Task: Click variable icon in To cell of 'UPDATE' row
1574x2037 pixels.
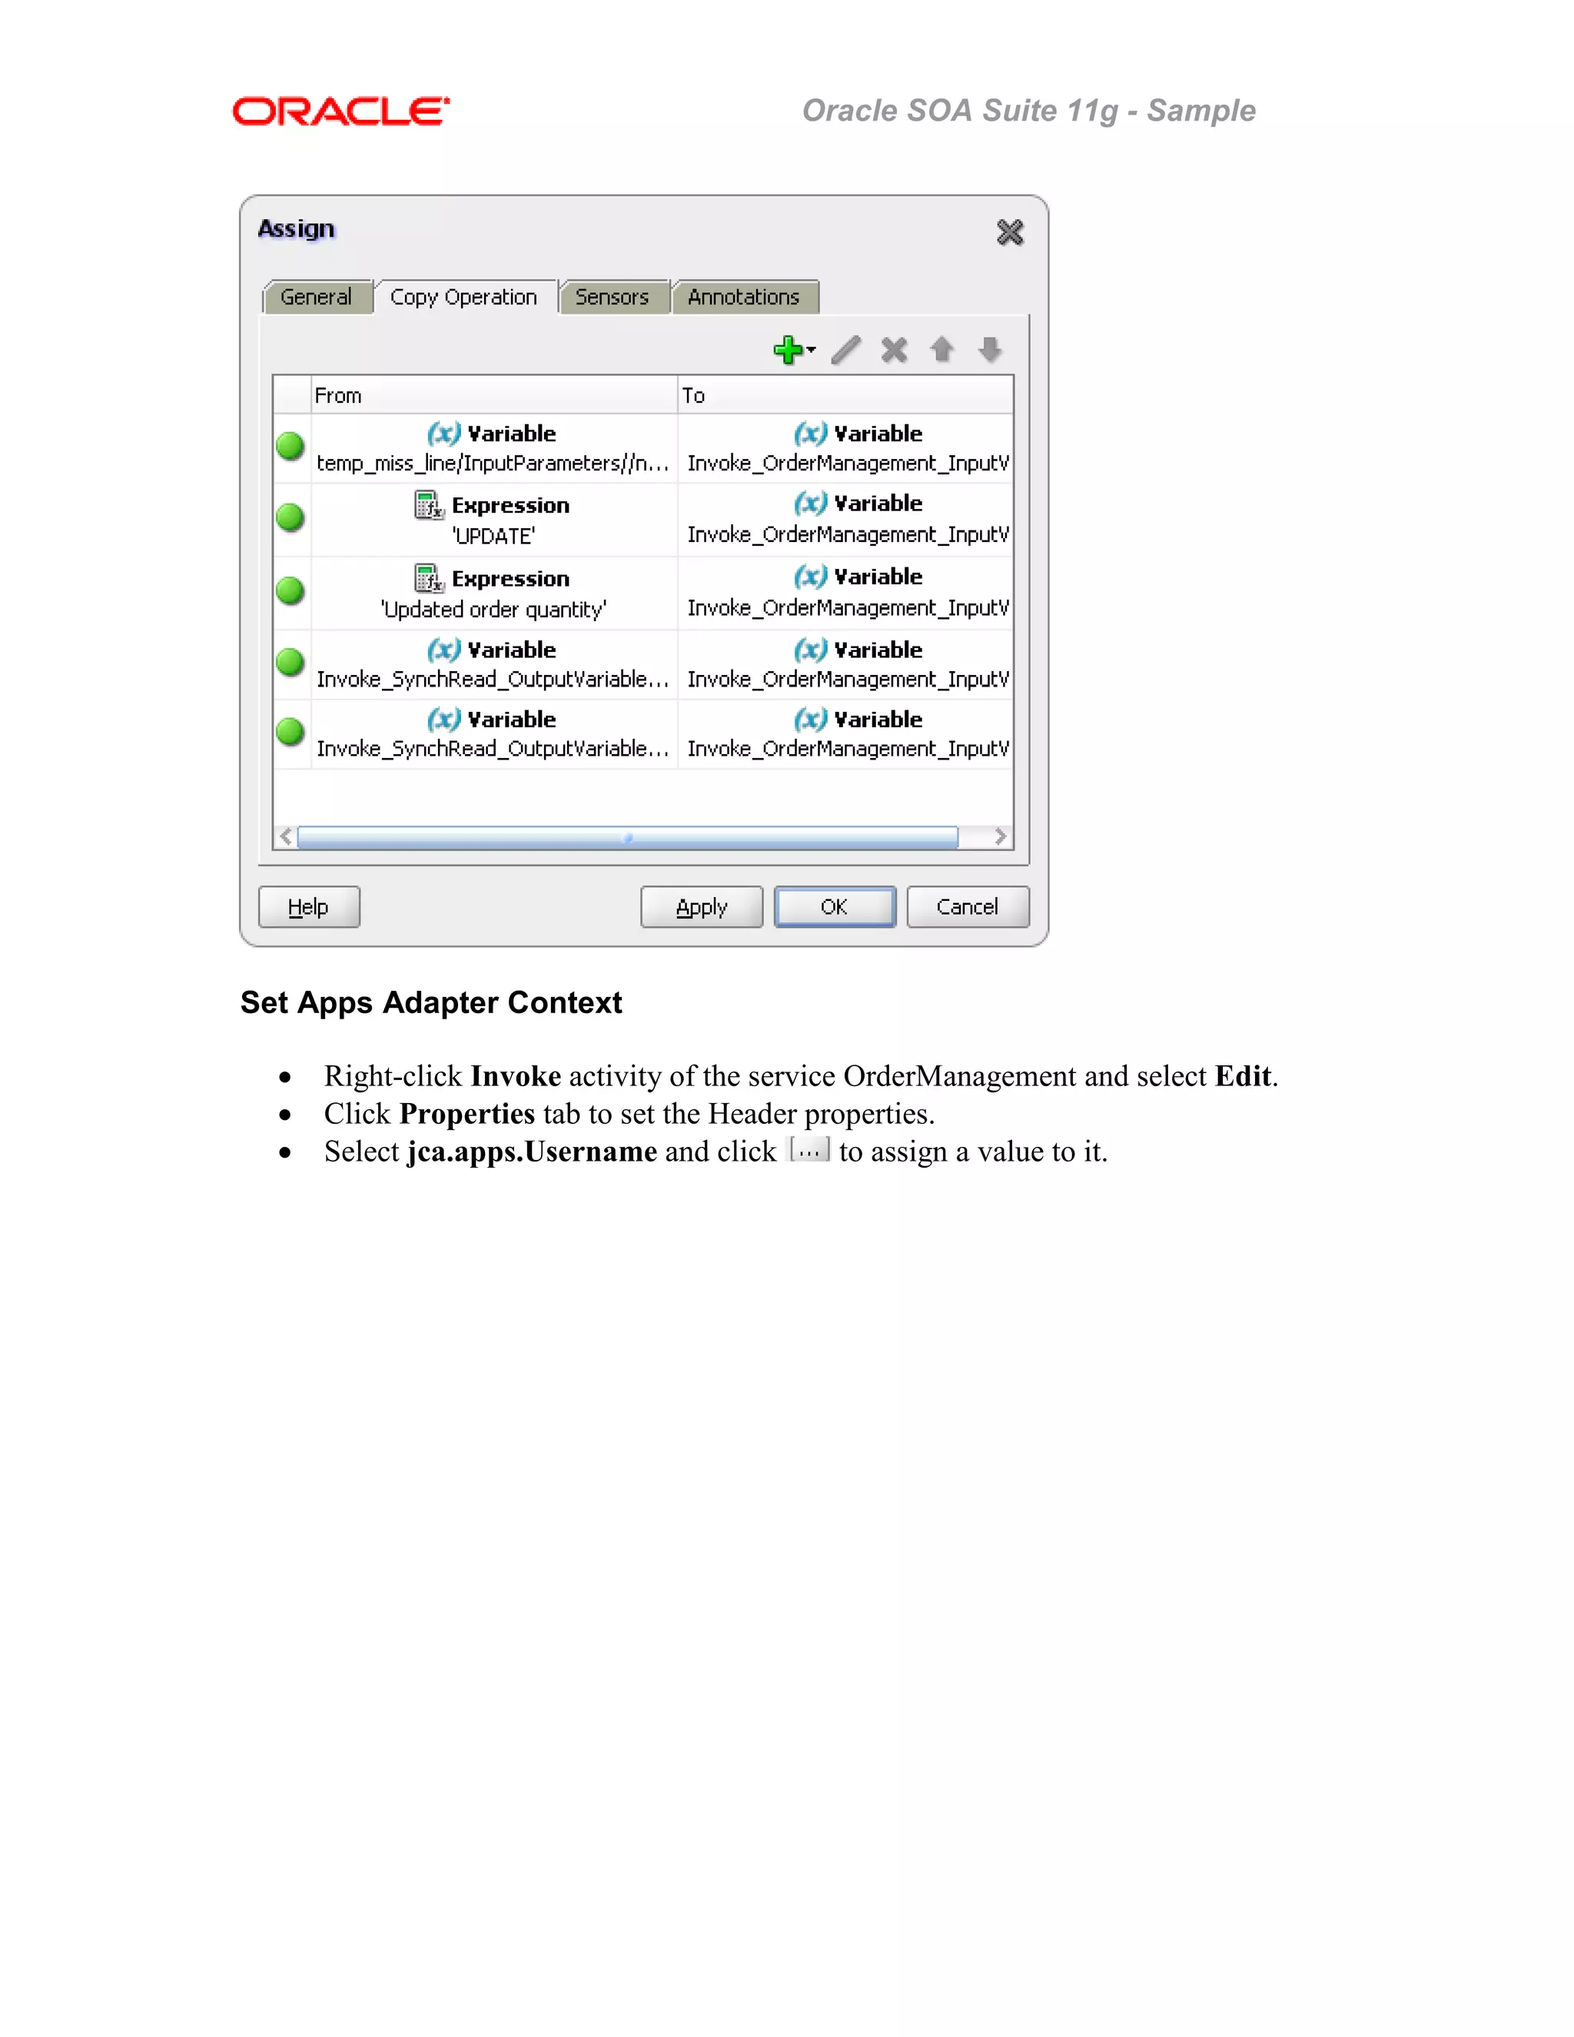Action: pyautogui.click(x=810, y=503)
